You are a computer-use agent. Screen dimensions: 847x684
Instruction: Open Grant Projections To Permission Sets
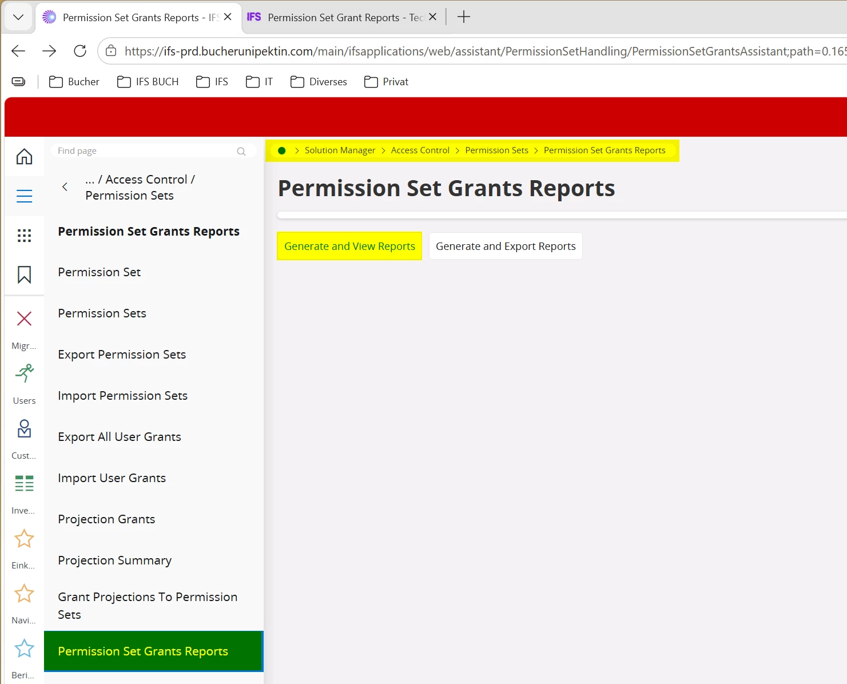click(x=148, y=606)
